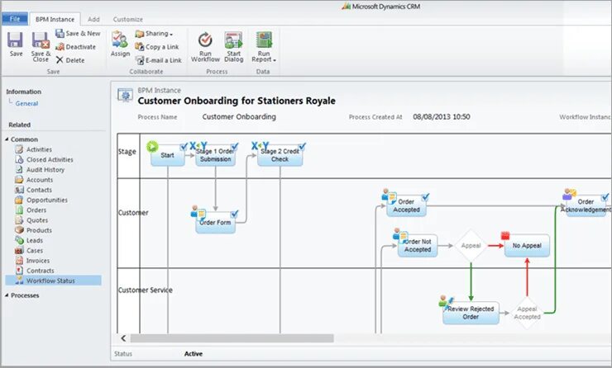
Task: Select the BPM Instance ribbon tab
Action: tap(55, 19)
